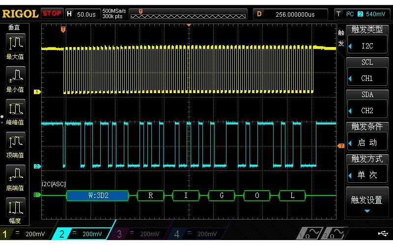Screen dimensions: 393x245
Task: Click the I2C[ASC] decode label
Action: [x=54, y=184]
